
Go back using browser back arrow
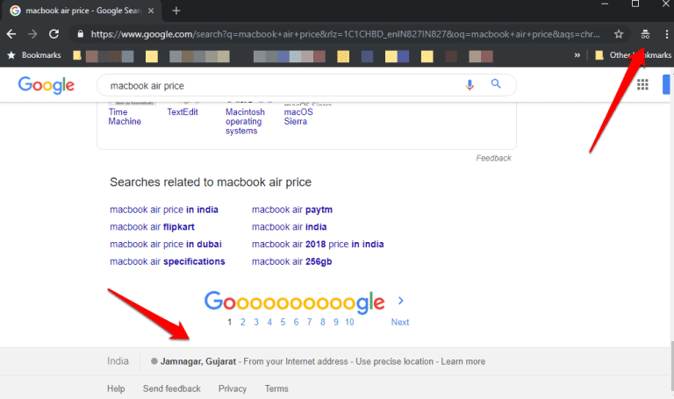[x=11, y=34]
